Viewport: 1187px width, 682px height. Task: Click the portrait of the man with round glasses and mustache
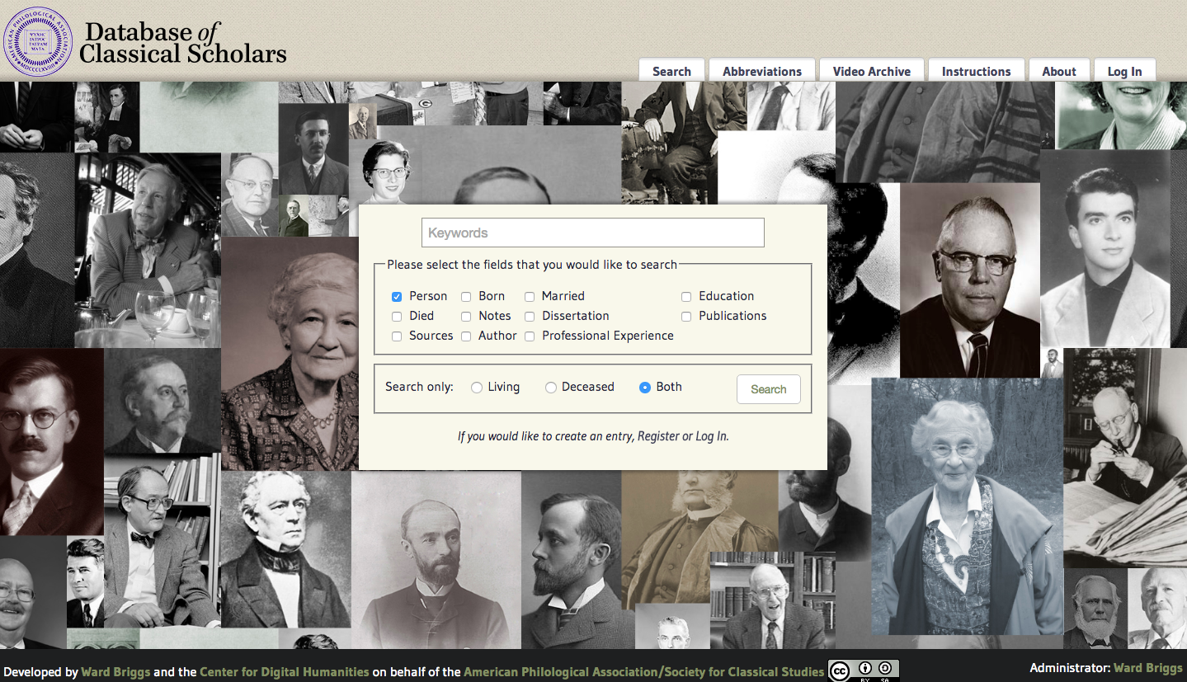click(52, 442)
